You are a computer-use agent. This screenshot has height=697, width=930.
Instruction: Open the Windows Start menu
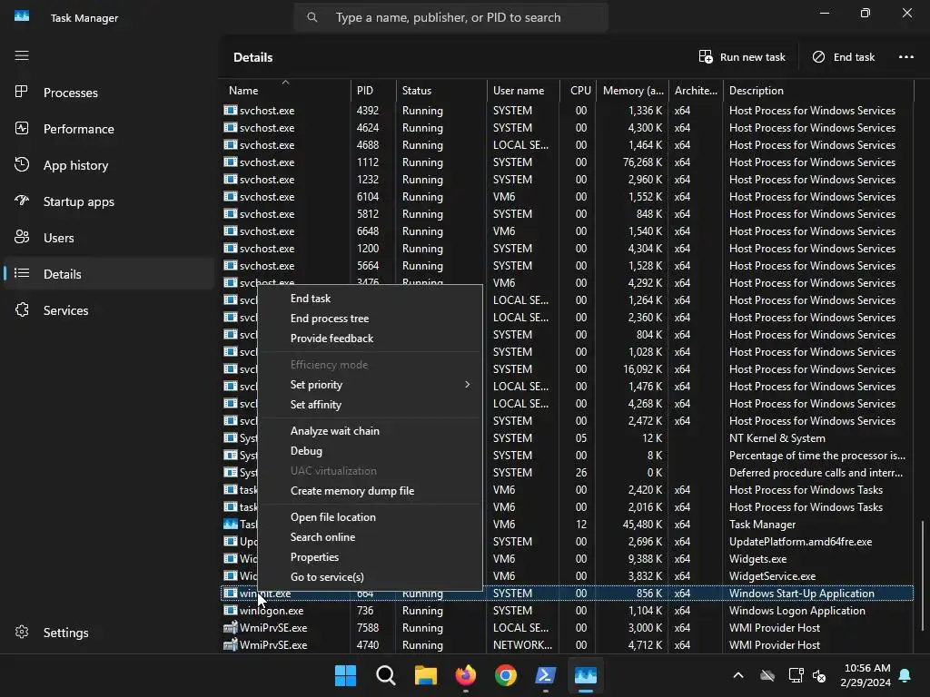tap(345, 675)
